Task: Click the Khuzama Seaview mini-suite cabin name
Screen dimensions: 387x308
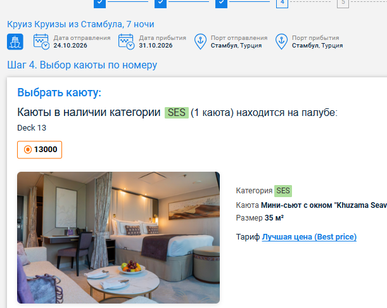Action: (324, 205)
